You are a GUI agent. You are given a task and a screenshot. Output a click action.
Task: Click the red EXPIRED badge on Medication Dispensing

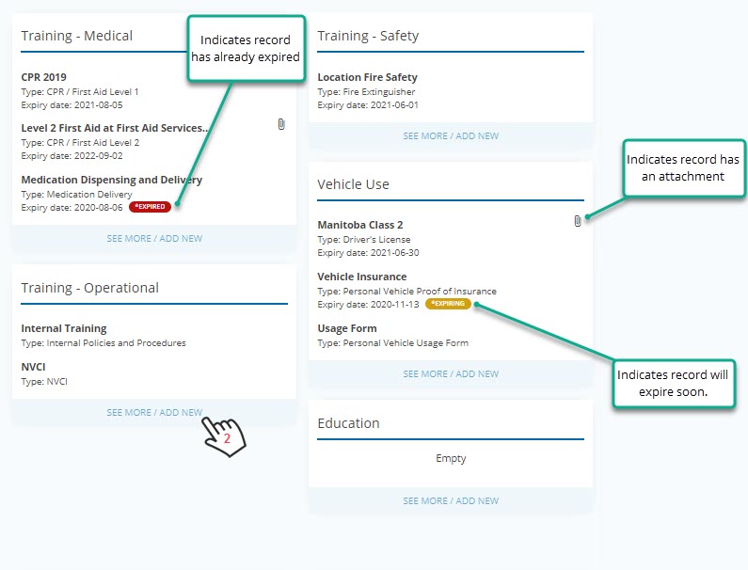(150, 207)
